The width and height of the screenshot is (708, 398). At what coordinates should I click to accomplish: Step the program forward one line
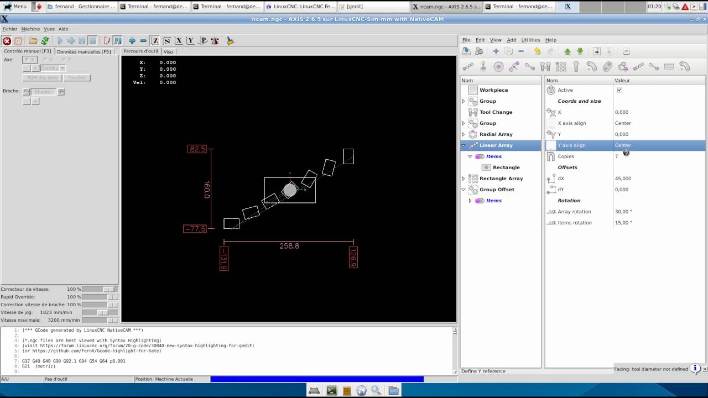click(x=71, y=41)
